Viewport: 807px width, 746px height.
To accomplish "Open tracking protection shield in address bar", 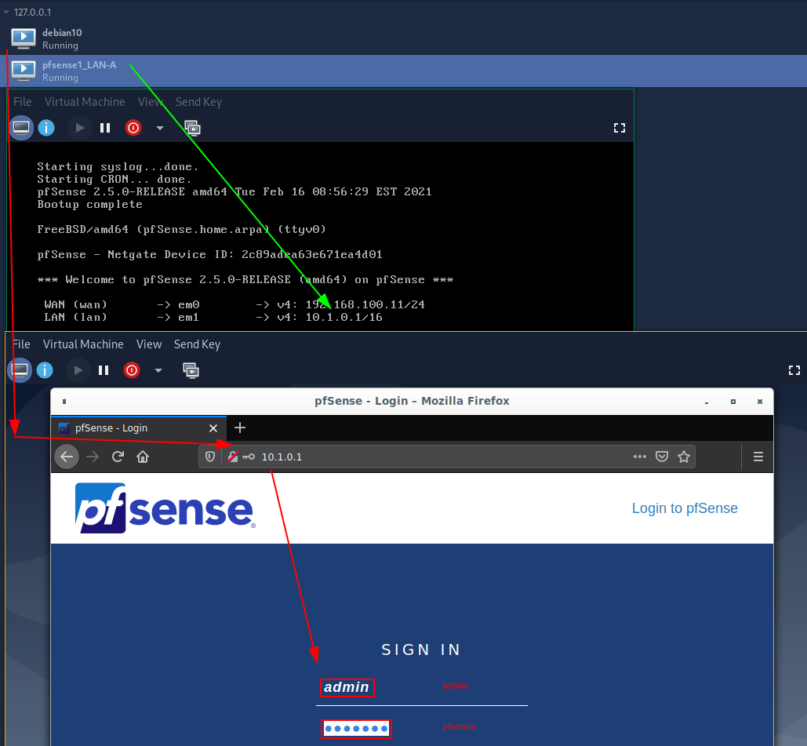I will click(210, 457).
